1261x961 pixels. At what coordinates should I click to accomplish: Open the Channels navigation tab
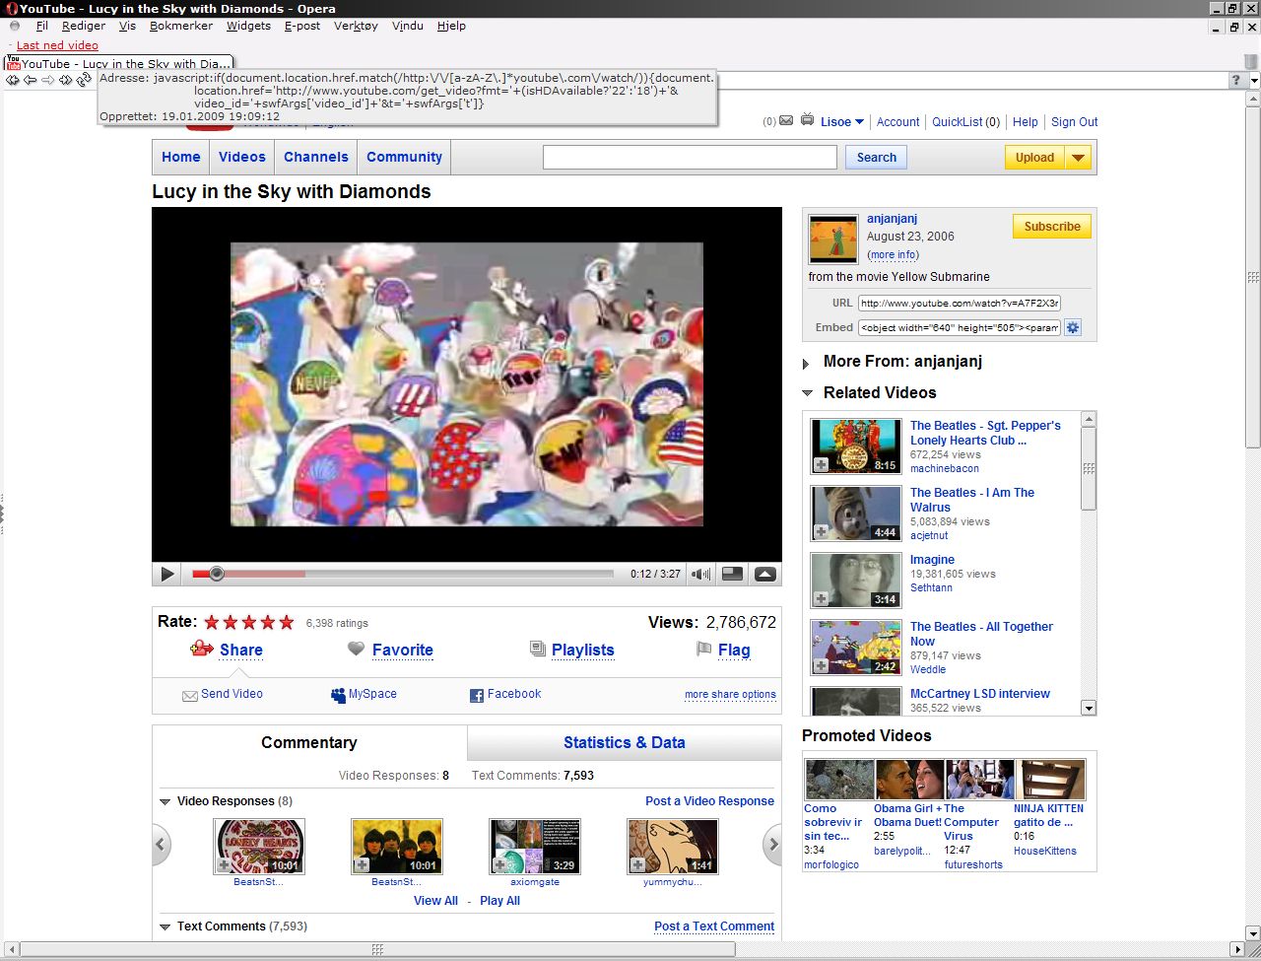coord(316,157)
